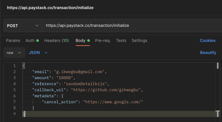Click the "reference" key on line 4
Image resolution: width=222 pixels, height=122 pixels.
[45, 84]
